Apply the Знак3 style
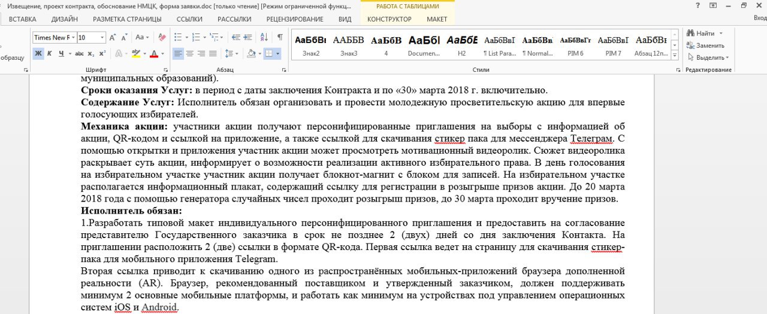 coord(348,45)
